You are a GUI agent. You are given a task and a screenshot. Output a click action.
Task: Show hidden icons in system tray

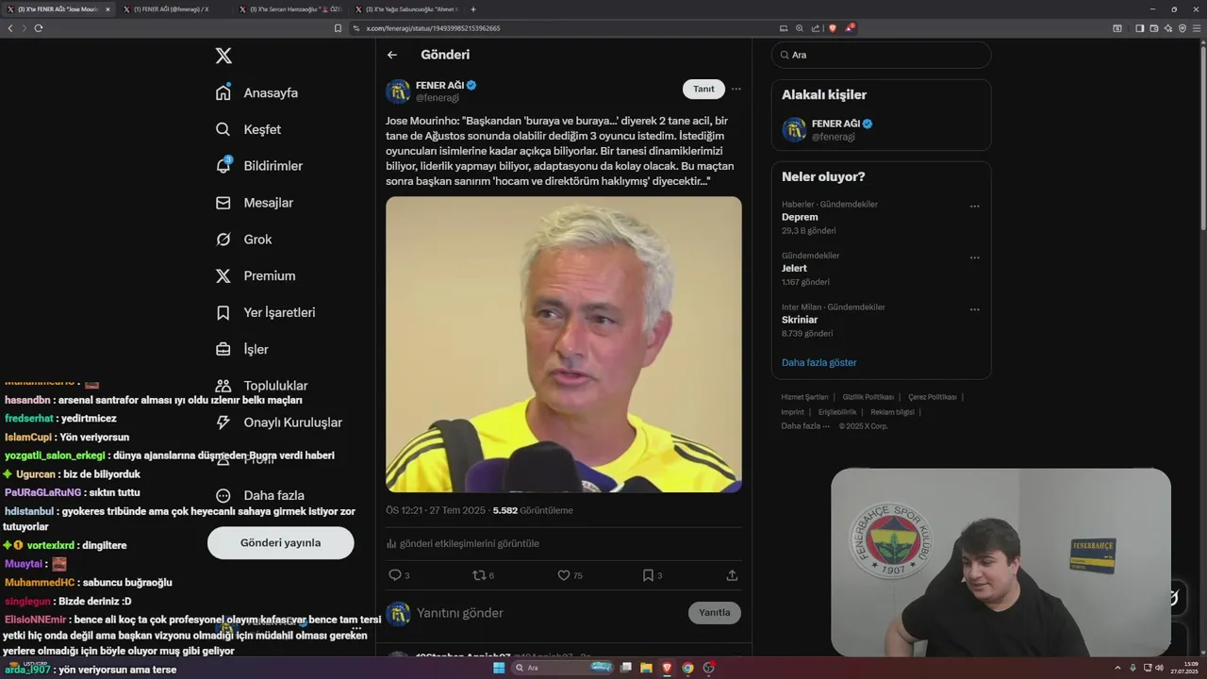click(1119, 668)
